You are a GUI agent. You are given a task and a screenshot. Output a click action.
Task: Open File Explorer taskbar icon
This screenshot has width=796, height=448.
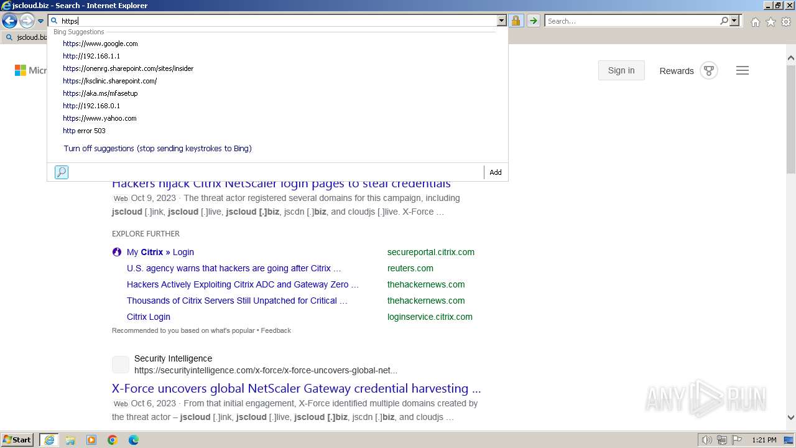tap(70, 440)
